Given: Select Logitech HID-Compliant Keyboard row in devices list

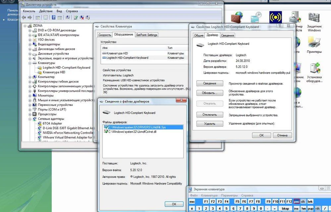Looking at the screenshot, I should pos(144,58).
